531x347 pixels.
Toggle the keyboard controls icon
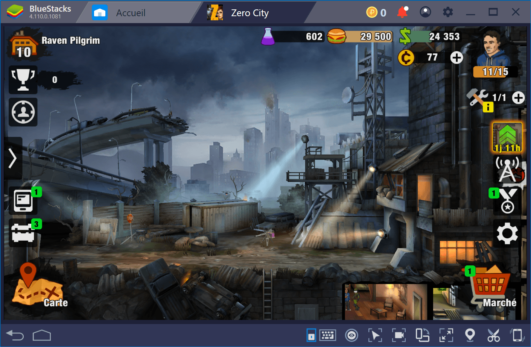(x=327, y=335)
